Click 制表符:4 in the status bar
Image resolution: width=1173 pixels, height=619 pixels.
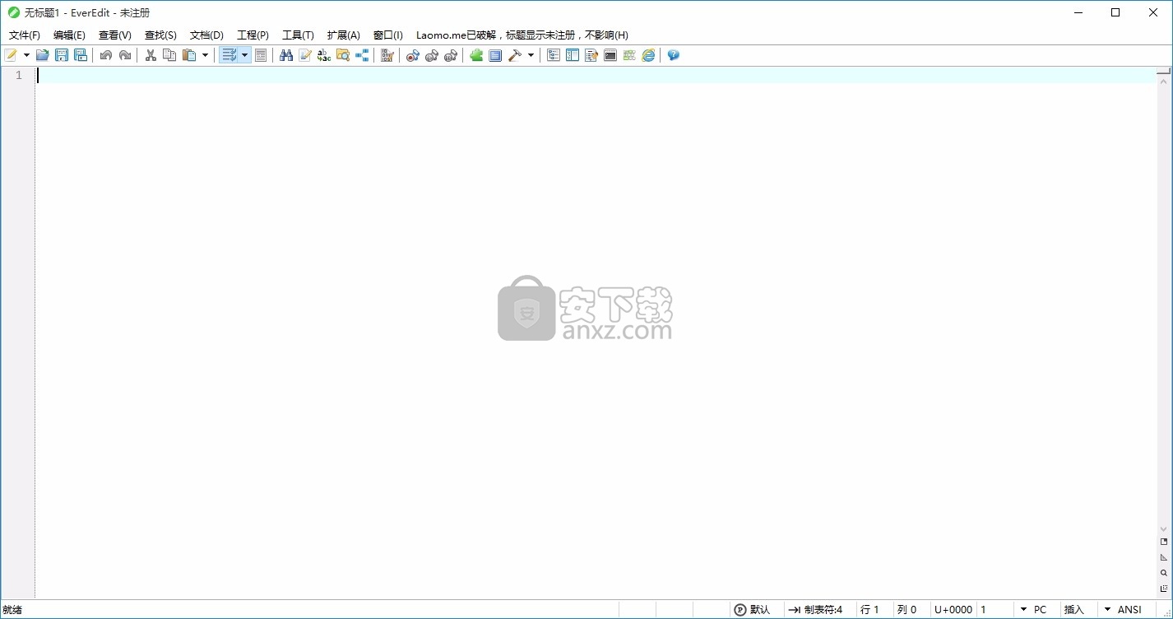point(815,610)
